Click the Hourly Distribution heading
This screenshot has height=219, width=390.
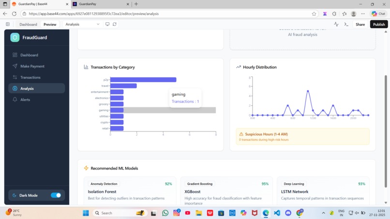[x=260, y=67]
